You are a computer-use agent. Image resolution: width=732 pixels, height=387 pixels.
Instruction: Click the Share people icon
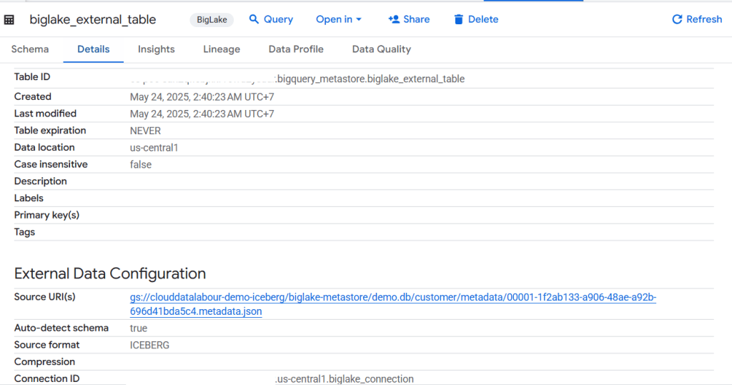393,19
